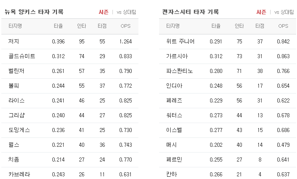Select batter 위트 주니어 row

228,42
